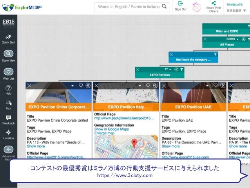
Task: Click the China Corporate pavilion photo
Action: click(58, 96)
